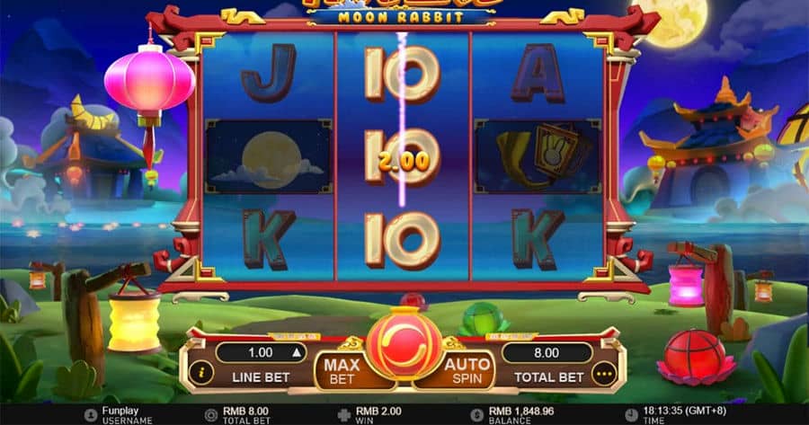Select the moon symbol on left reel
The image size is (809, 425).
click(268, 157)
